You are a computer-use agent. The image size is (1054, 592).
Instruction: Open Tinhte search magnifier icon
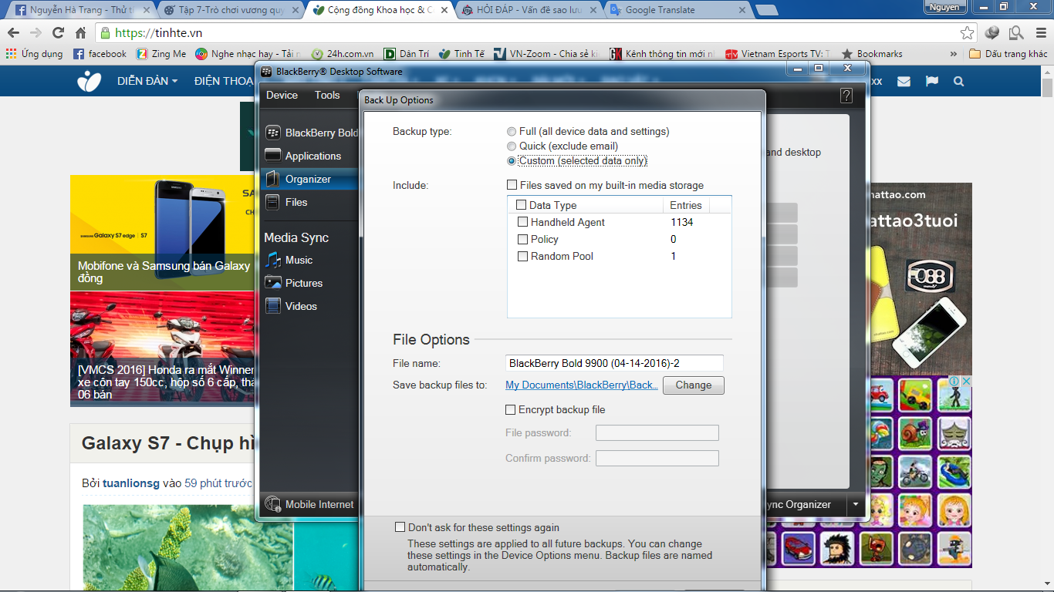[958, 81]
